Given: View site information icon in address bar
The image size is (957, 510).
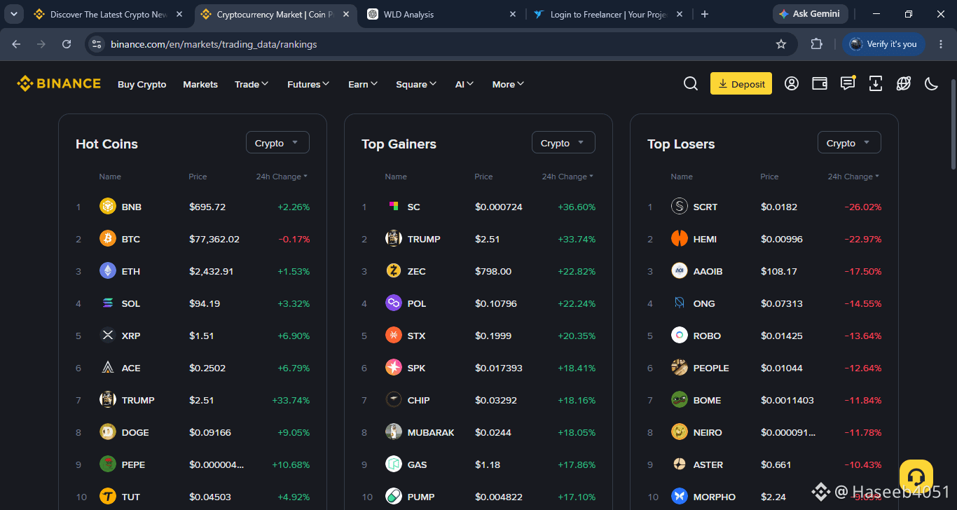Looking at the screenshot, I should pos(97,44).
